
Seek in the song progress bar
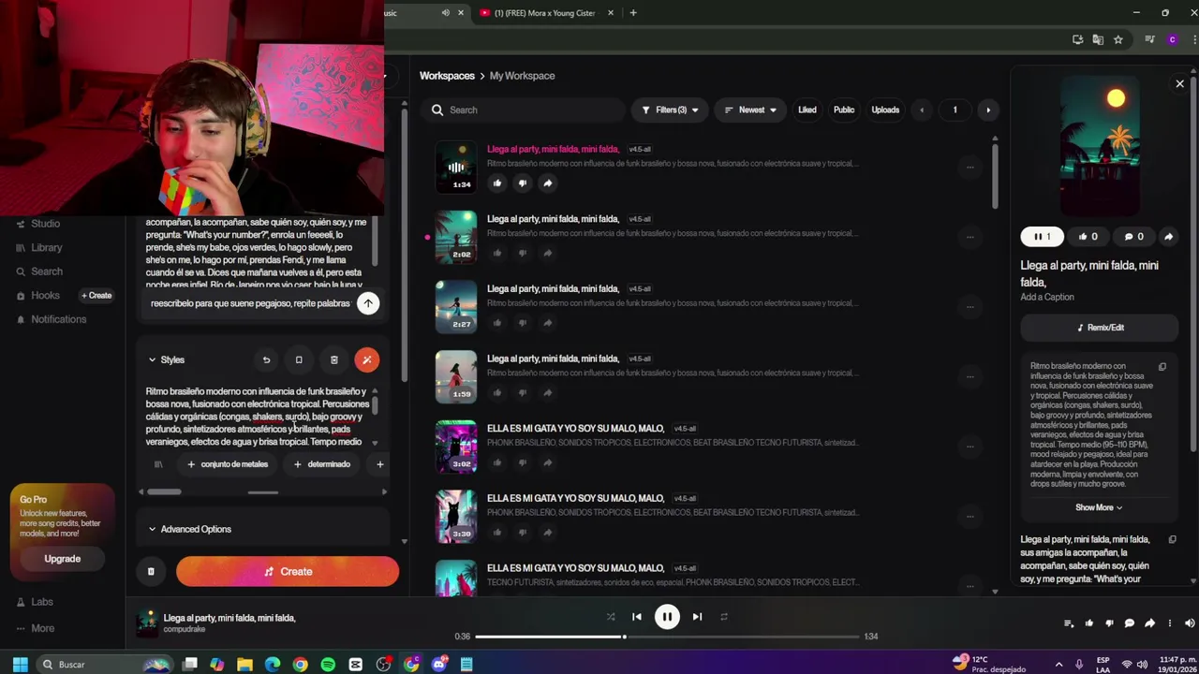(667, 637)
